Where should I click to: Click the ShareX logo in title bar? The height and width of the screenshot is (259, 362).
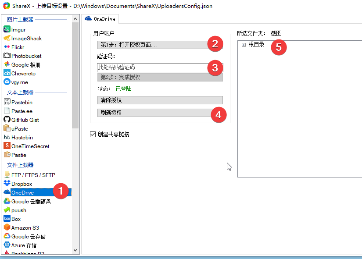(7, 6)
